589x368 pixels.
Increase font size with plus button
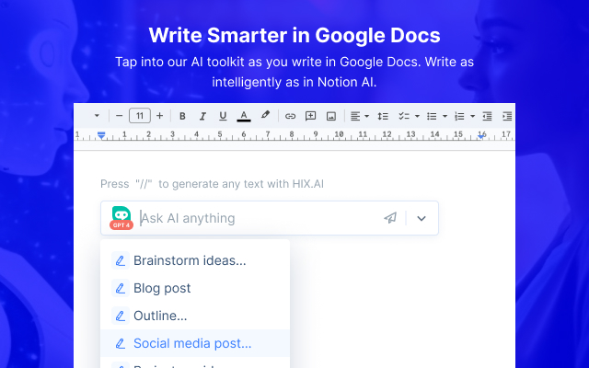click(159, 116)
